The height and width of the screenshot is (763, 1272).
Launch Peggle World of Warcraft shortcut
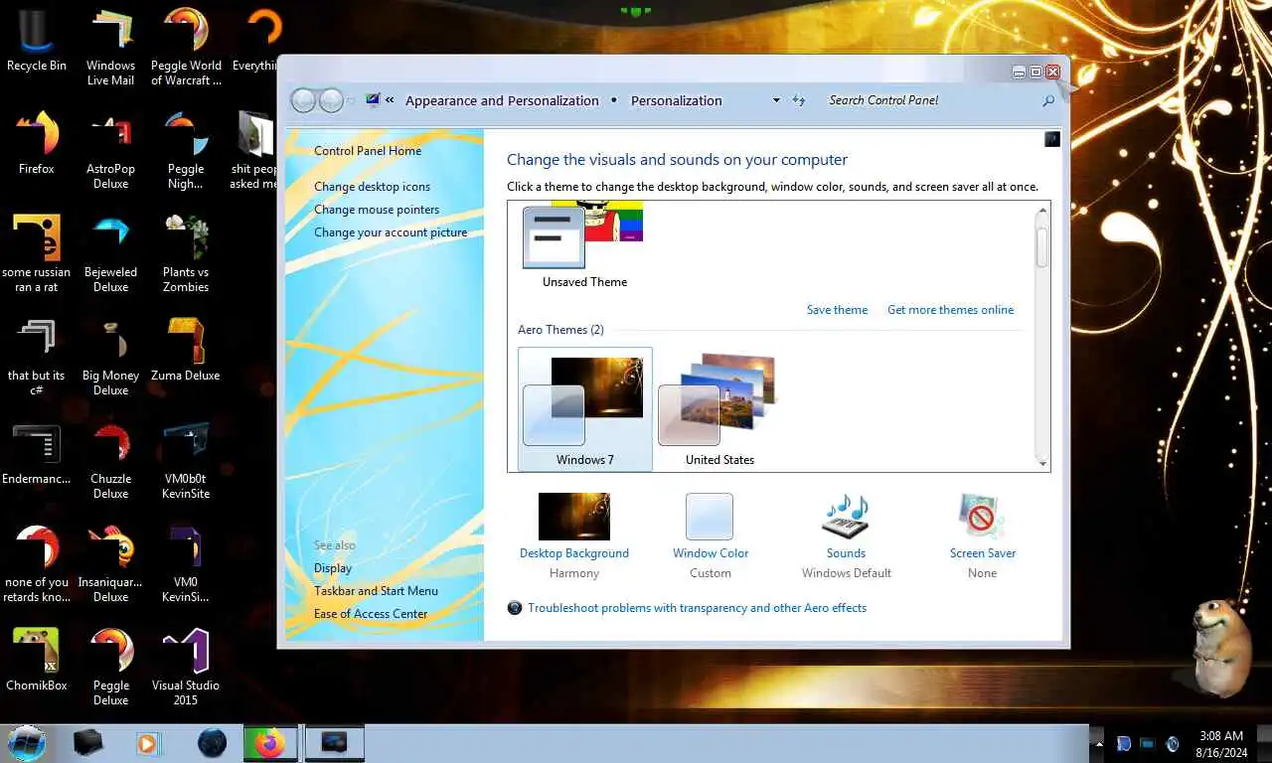186,47
